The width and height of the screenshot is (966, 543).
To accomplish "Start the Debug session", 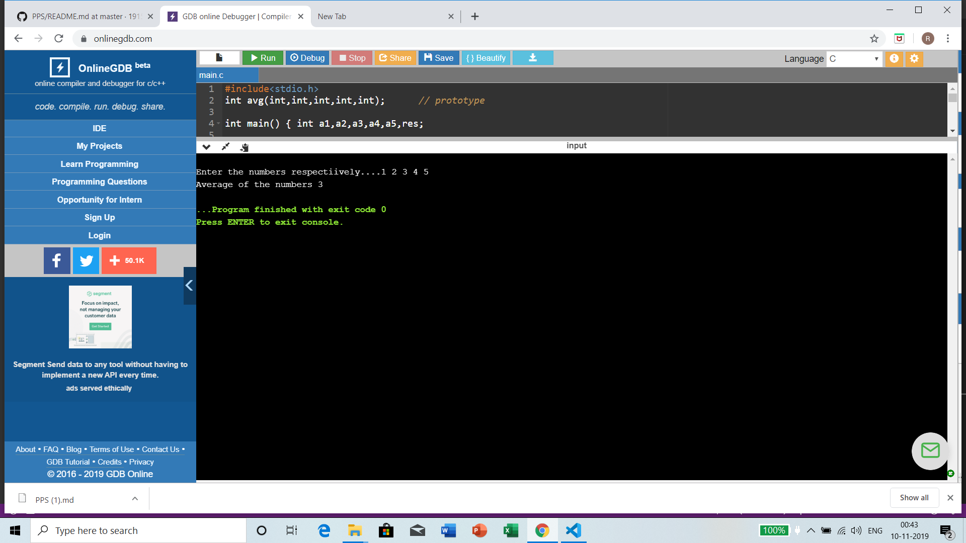I will 307,58.
